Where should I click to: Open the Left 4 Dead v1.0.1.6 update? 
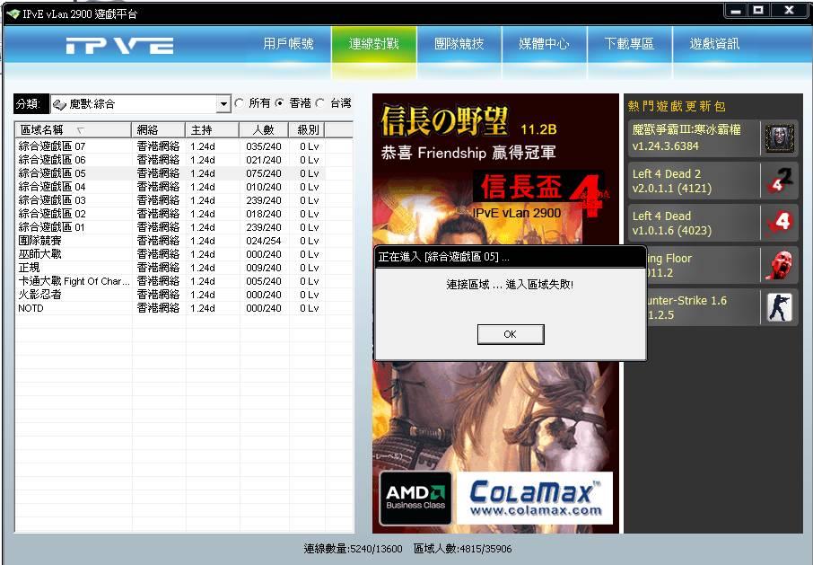pyautogui.click(x=712, y=223)
